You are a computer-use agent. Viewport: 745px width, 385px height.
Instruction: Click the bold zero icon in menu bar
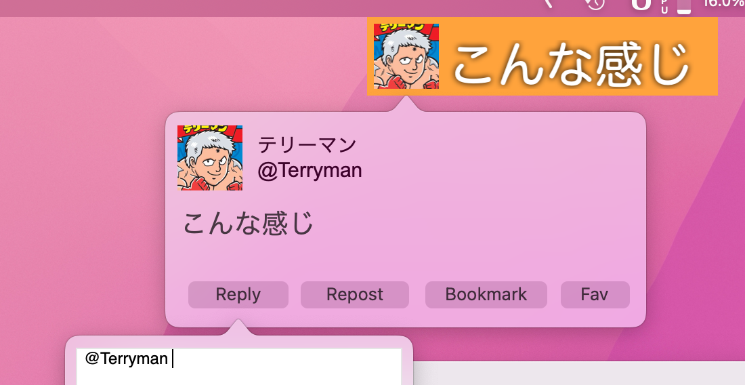(x=641, y=4)
